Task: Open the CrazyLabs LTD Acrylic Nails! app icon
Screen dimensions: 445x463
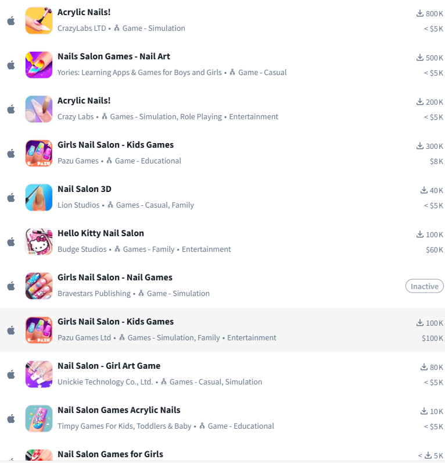Action: point(39,21)
